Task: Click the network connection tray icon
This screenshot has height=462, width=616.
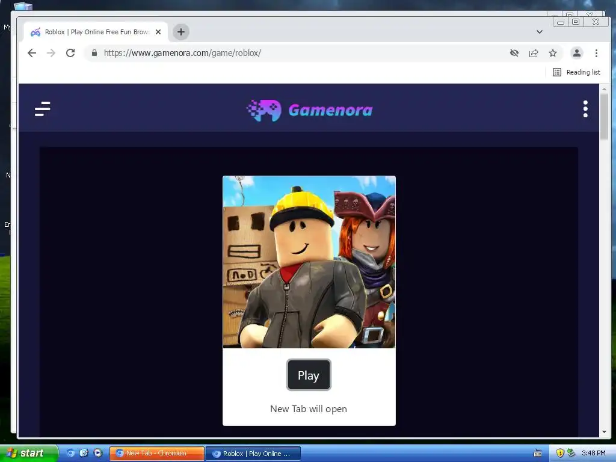Action: coord(571,454)
